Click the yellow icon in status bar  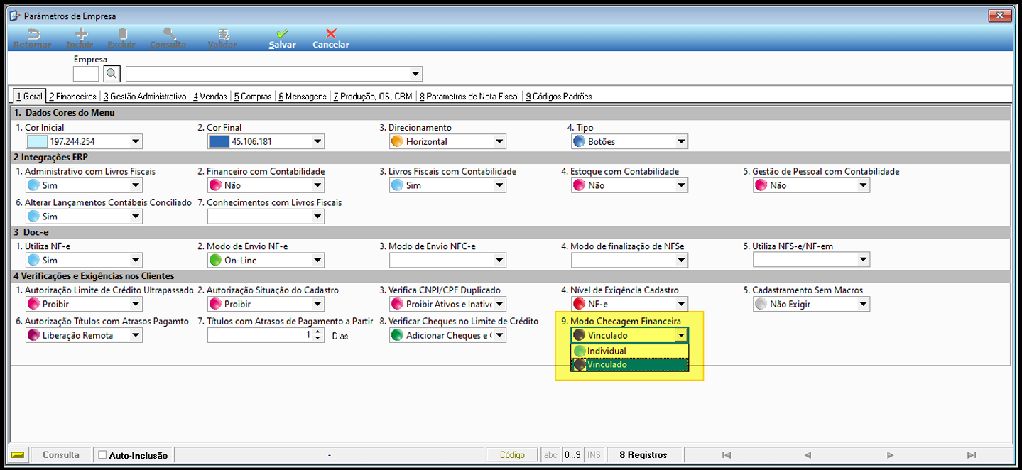click(x=18, y=454)
